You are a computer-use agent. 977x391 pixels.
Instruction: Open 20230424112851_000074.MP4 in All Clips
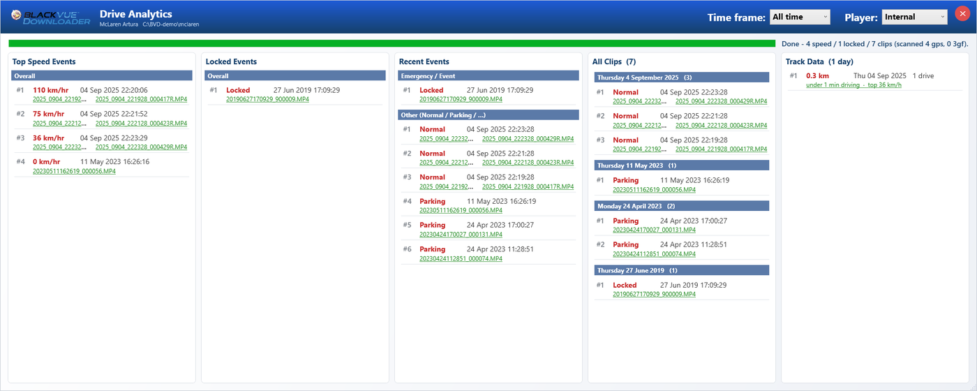point(654,253)
